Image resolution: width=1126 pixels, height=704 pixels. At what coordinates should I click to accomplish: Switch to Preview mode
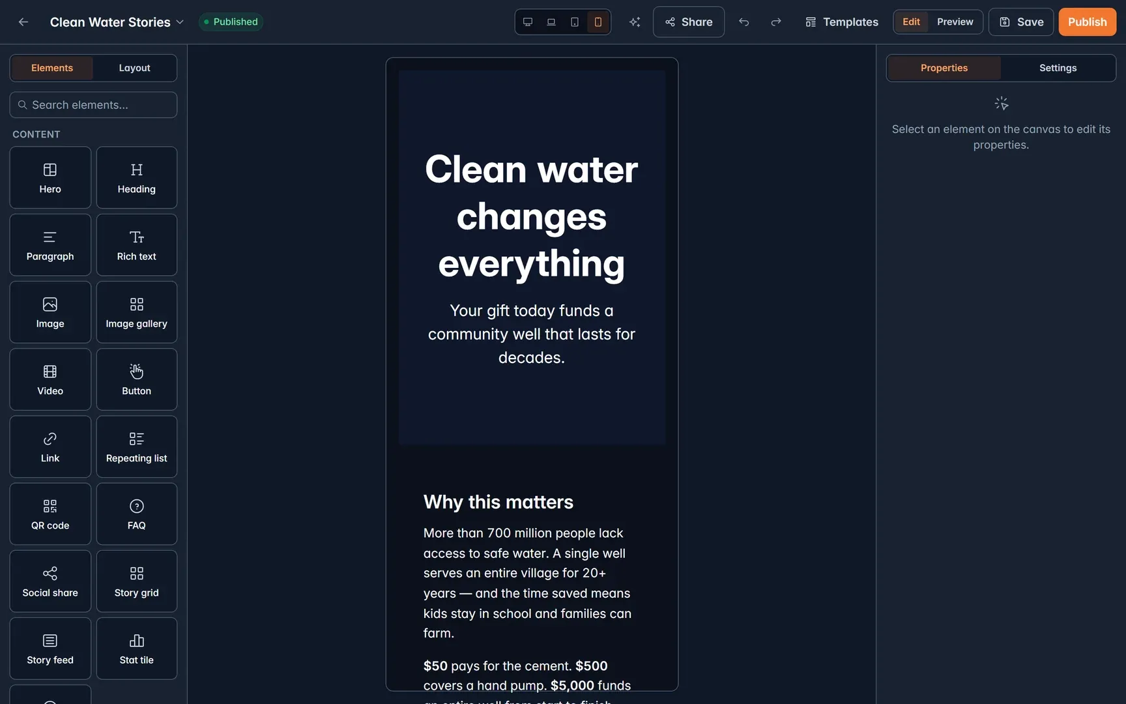(955, 22)
